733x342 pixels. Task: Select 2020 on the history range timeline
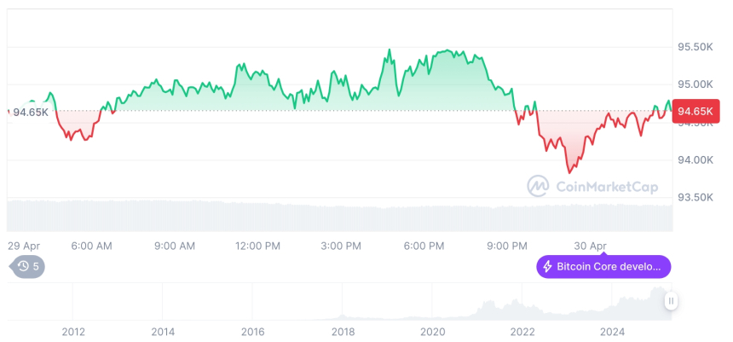point(432,332)
